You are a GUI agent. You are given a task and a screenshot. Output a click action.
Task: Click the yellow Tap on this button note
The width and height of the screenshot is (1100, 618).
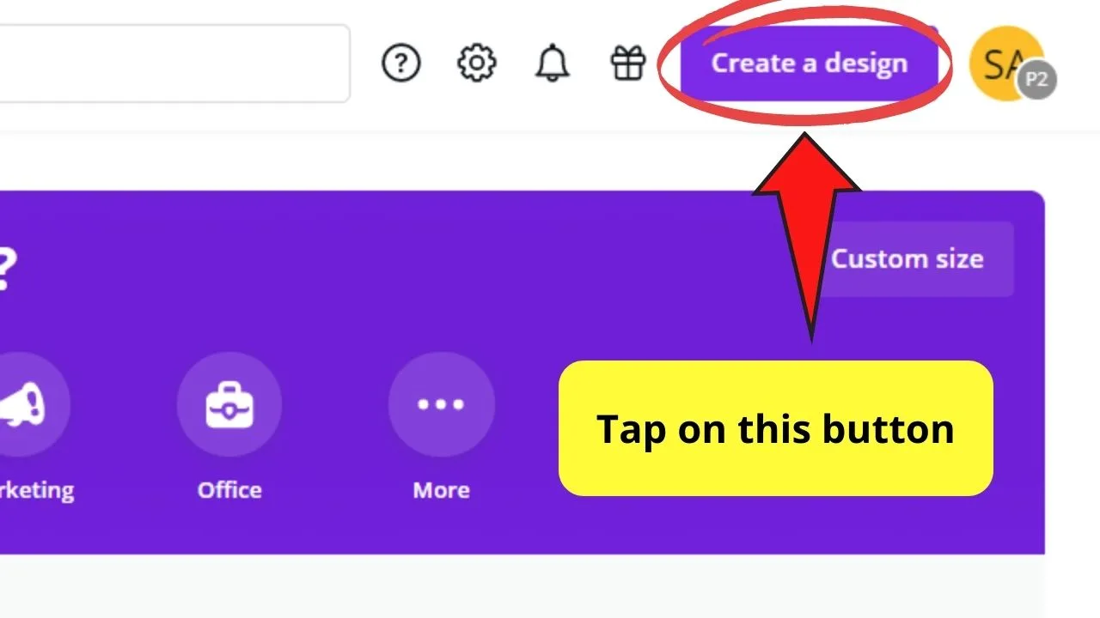click(775, 428)
